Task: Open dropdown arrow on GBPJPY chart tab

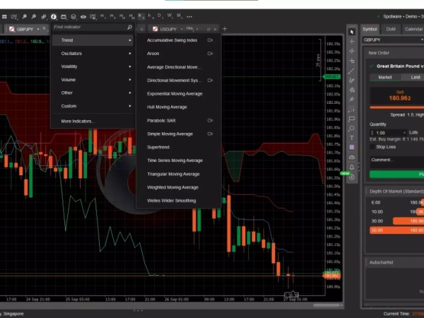Action: coord(38,29)
